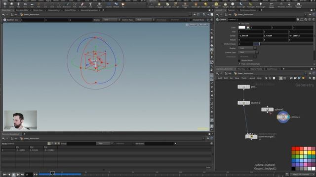Open the Edit menu in network editor
The image size is (316, 177).
[226, 78]
